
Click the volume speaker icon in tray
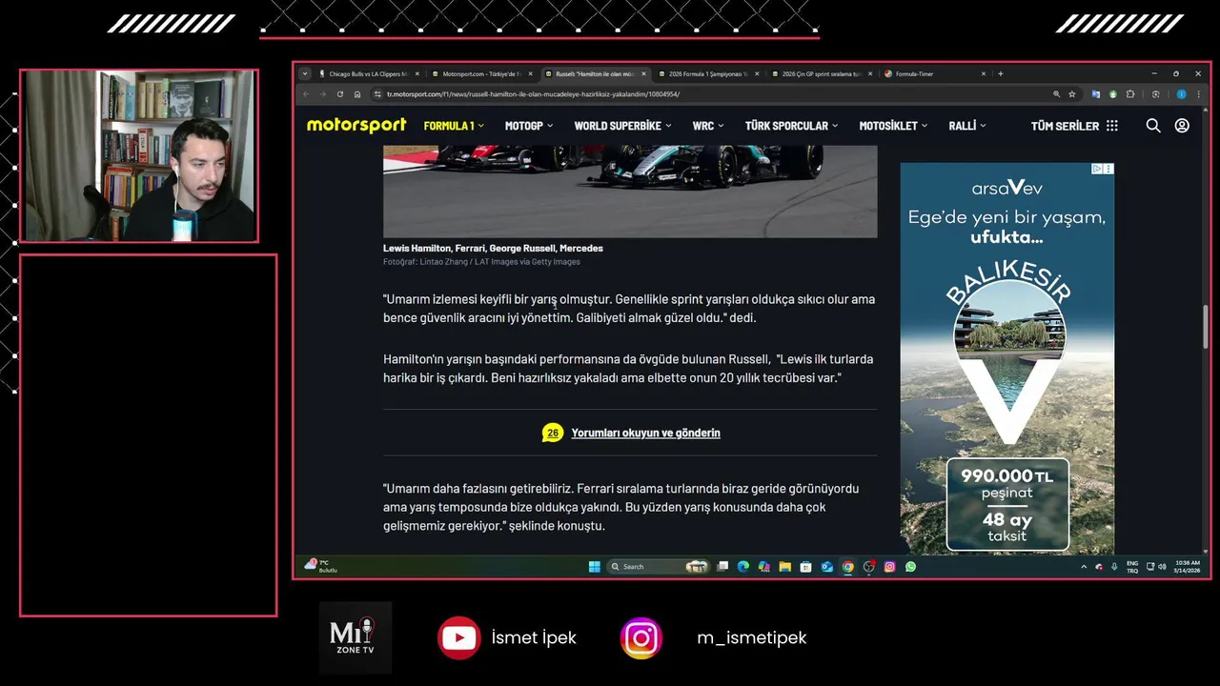point(1162,567)
